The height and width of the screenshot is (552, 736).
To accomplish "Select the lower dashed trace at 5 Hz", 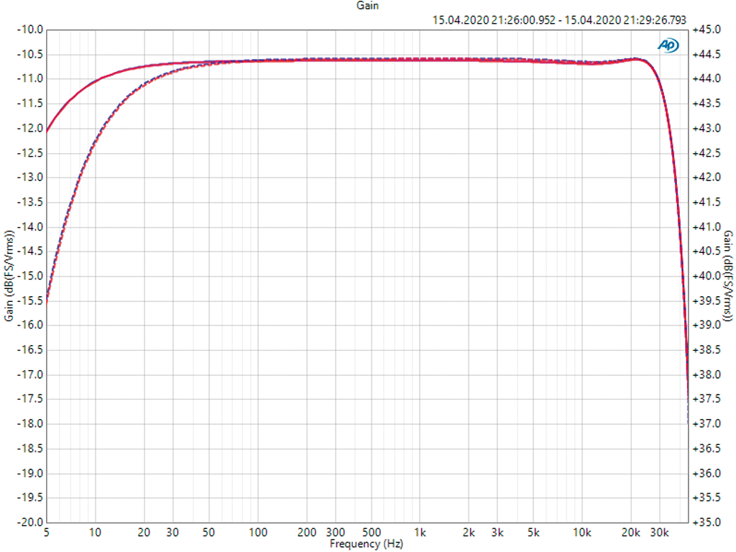I will tap(47, 300).
